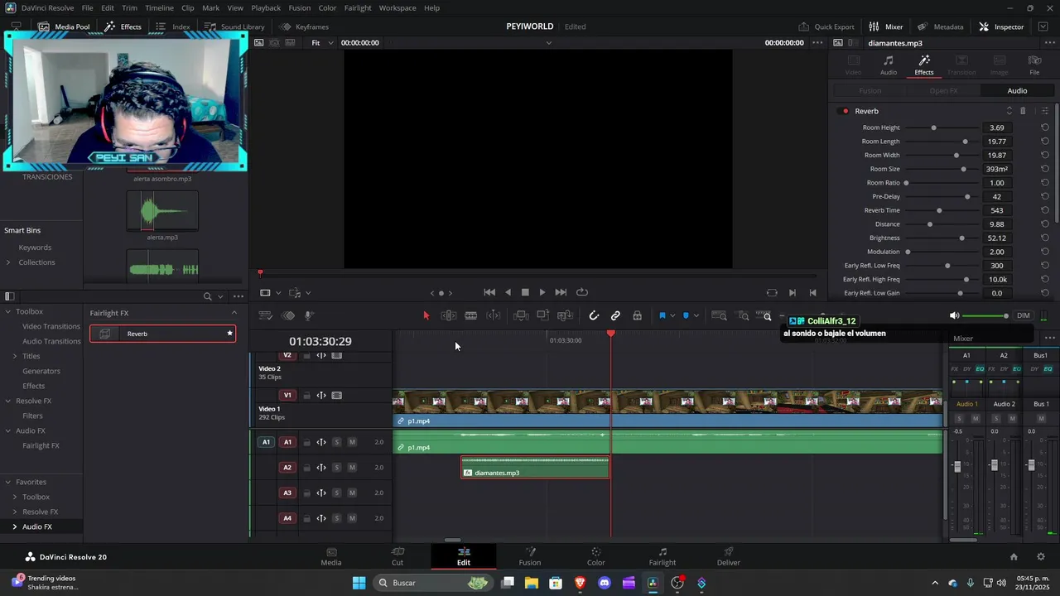This screenshot has height=596, width=1060.
Task: Unfavorite Reverb using star icon
Action: (x=229, y=334)
